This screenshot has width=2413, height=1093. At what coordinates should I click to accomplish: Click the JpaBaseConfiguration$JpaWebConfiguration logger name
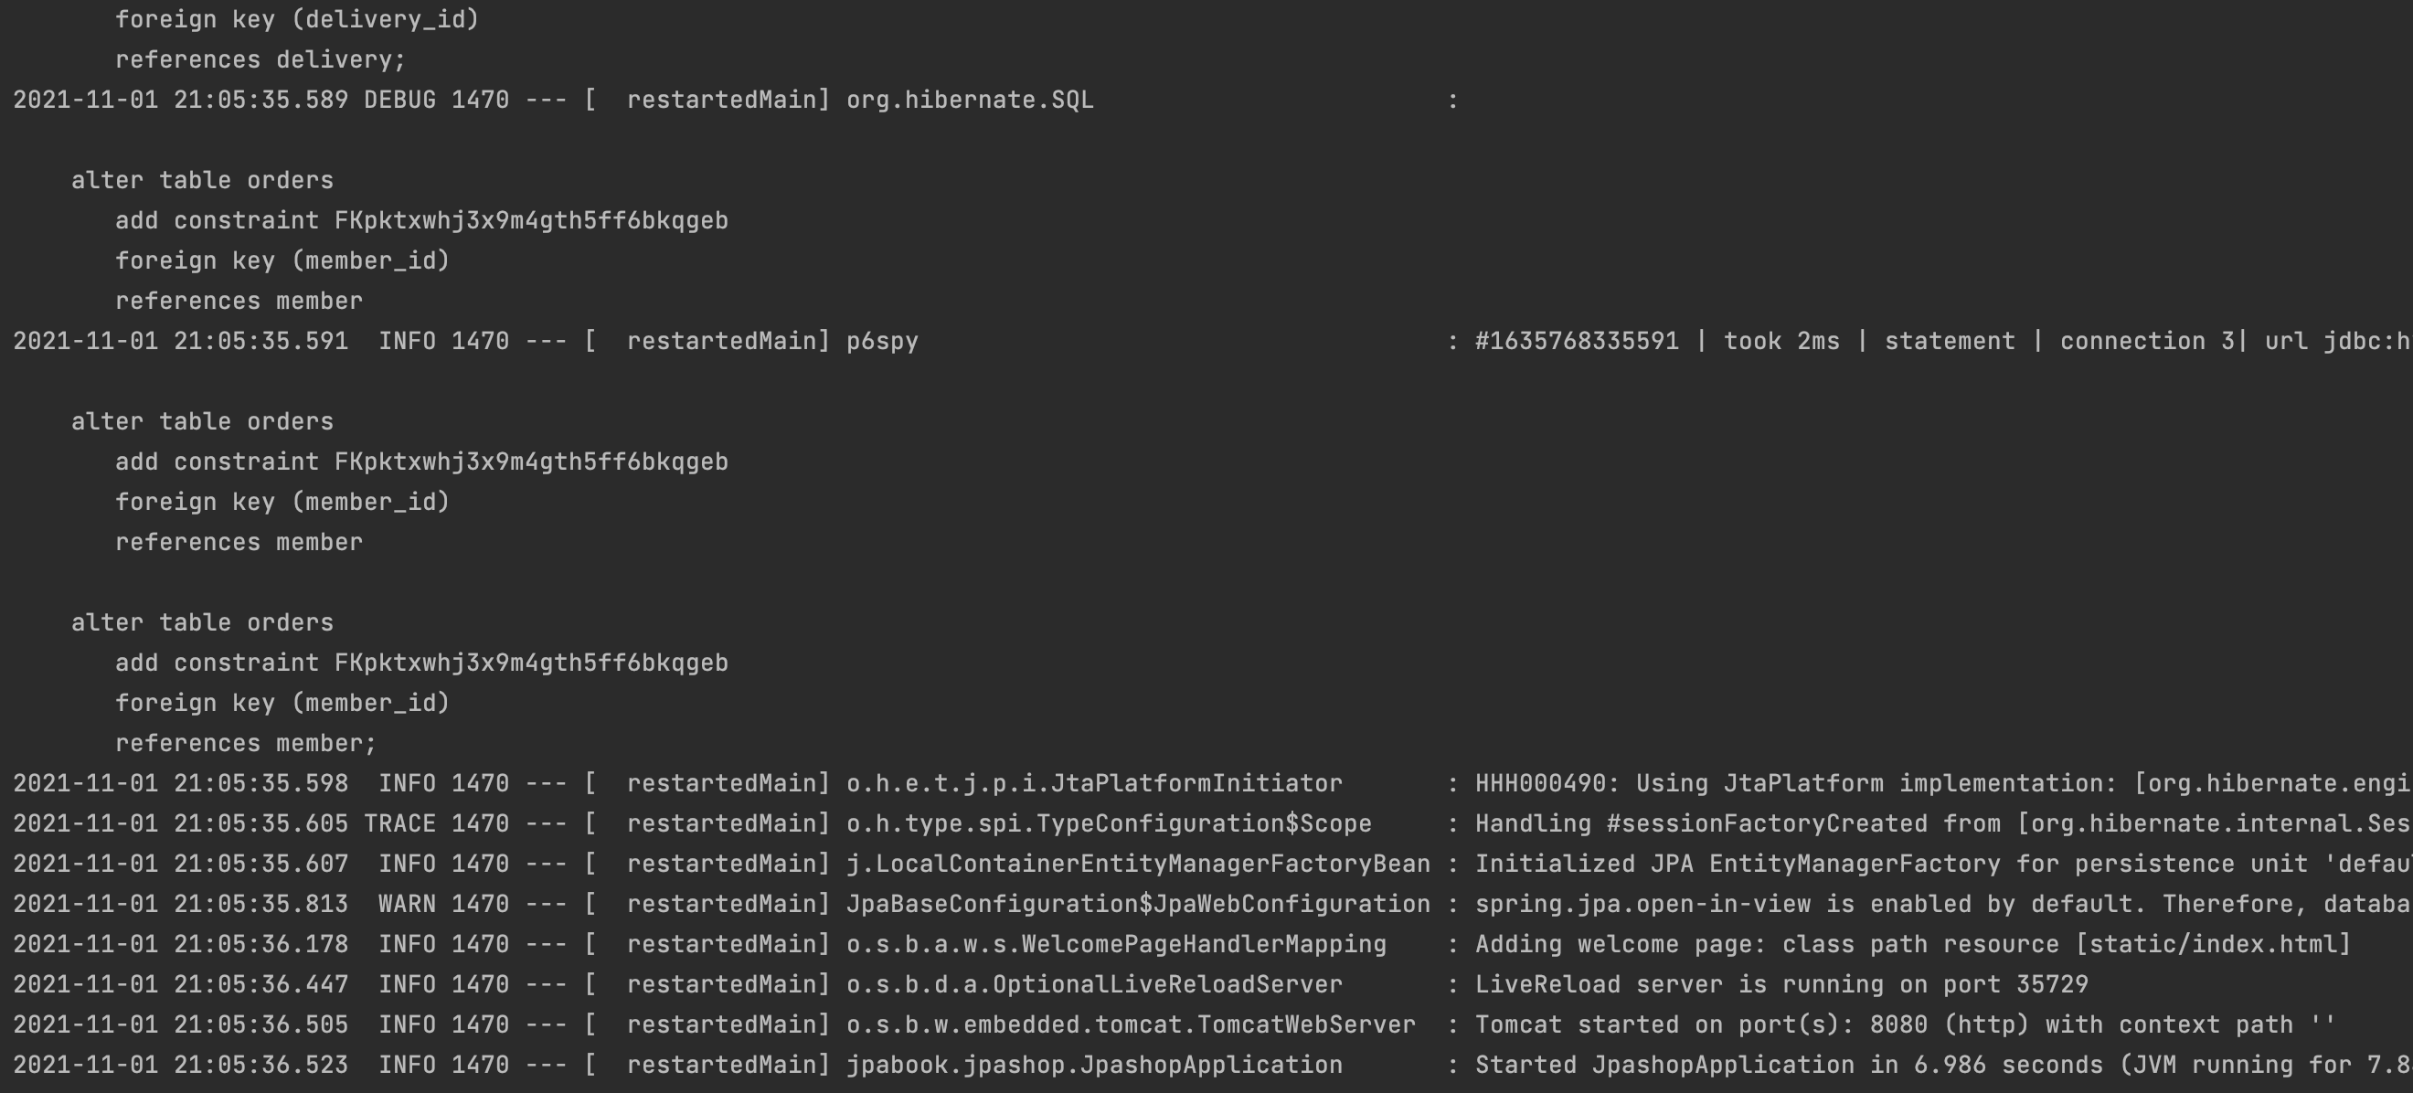tap(1138, 904)
